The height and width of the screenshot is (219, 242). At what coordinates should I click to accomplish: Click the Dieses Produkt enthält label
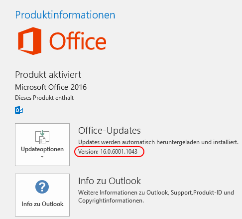44,98
